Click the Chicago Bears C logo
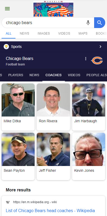This screenshot has height=216, width=107. 97,60
